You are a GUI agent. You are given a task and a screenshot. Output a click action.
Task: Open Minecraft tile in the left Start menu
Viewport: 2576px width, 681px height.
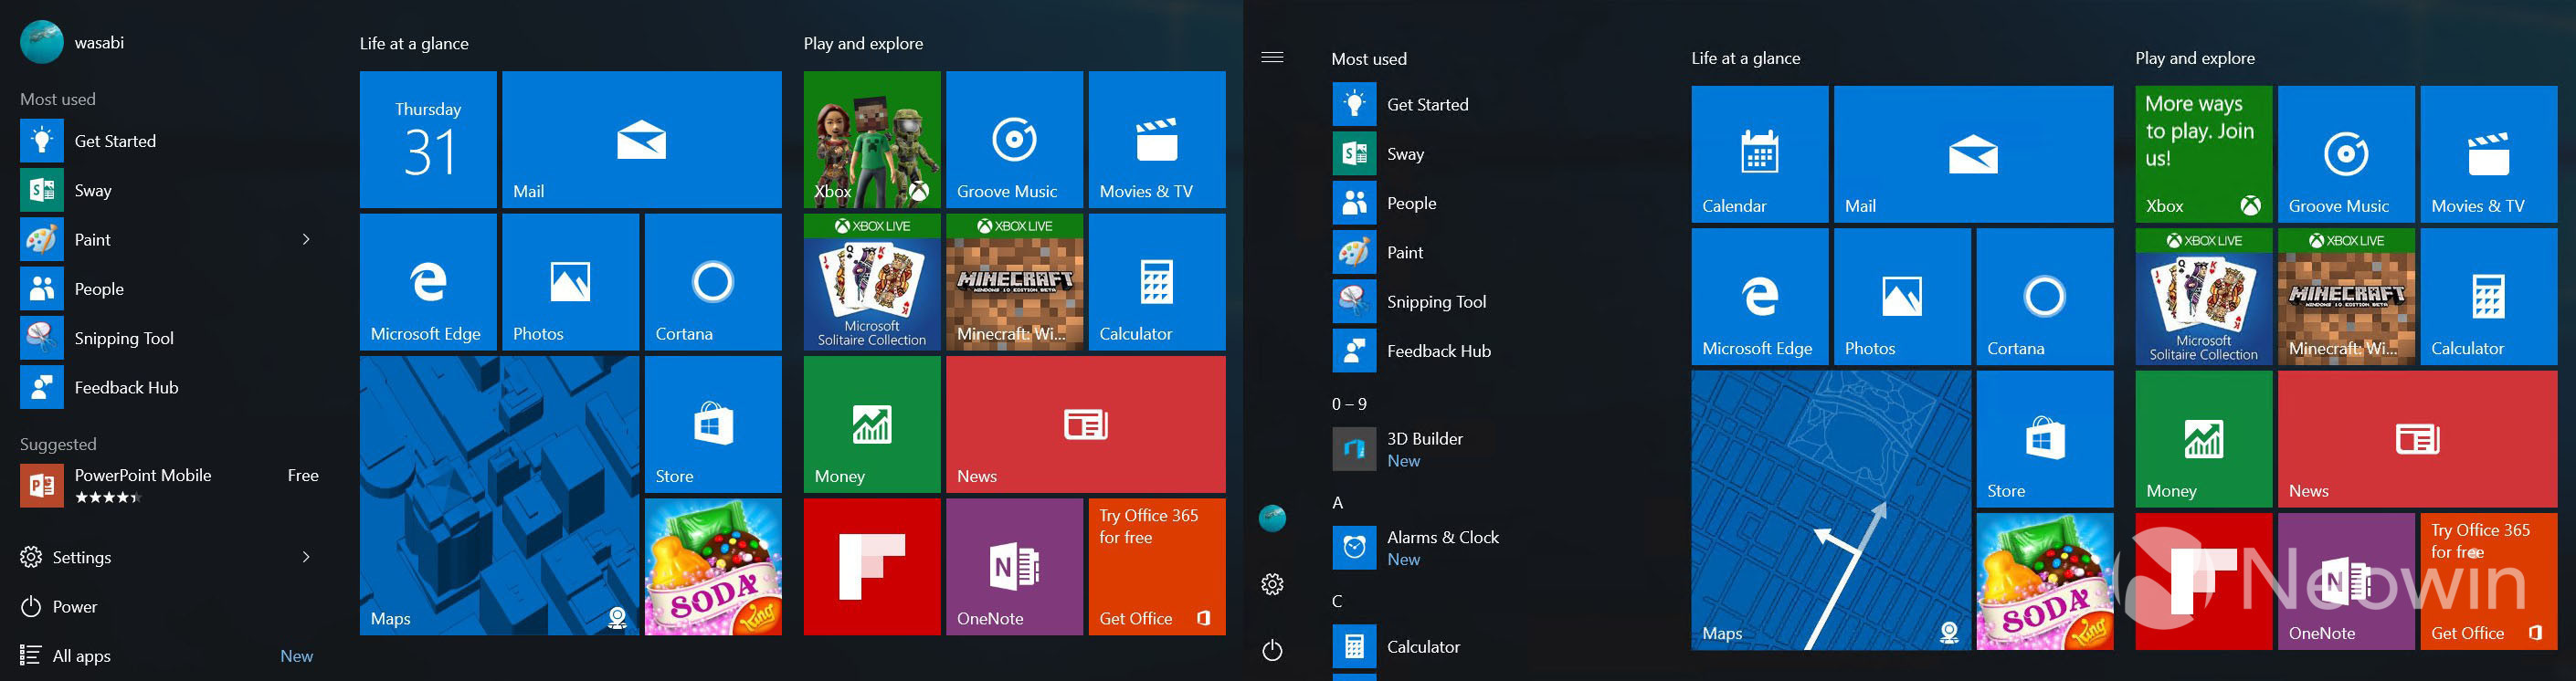(1015, 282)
